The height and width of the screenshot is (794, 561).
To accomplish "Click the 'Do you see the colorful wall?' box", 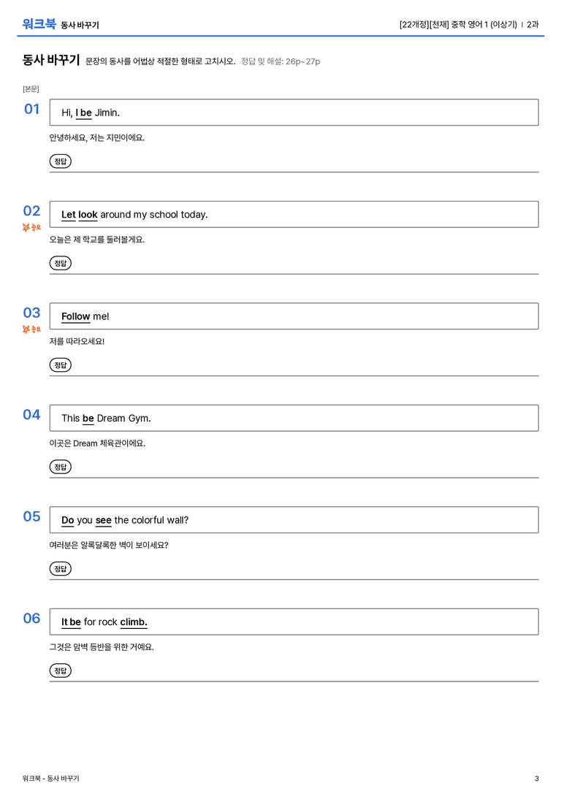I will point(294,519).
